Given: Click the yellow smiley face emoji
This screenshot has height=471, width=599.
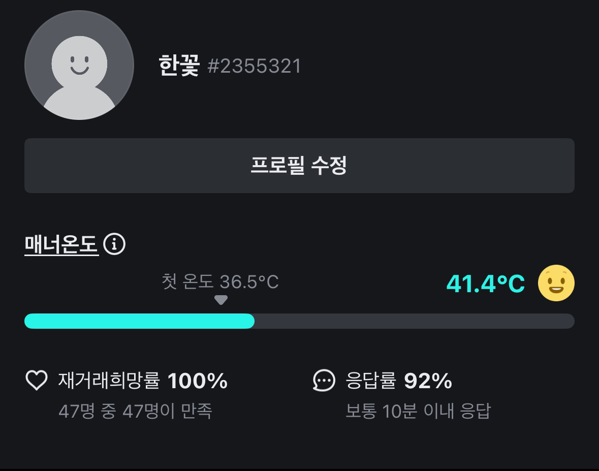Looking at the screenshot, I should pos(556,283).
